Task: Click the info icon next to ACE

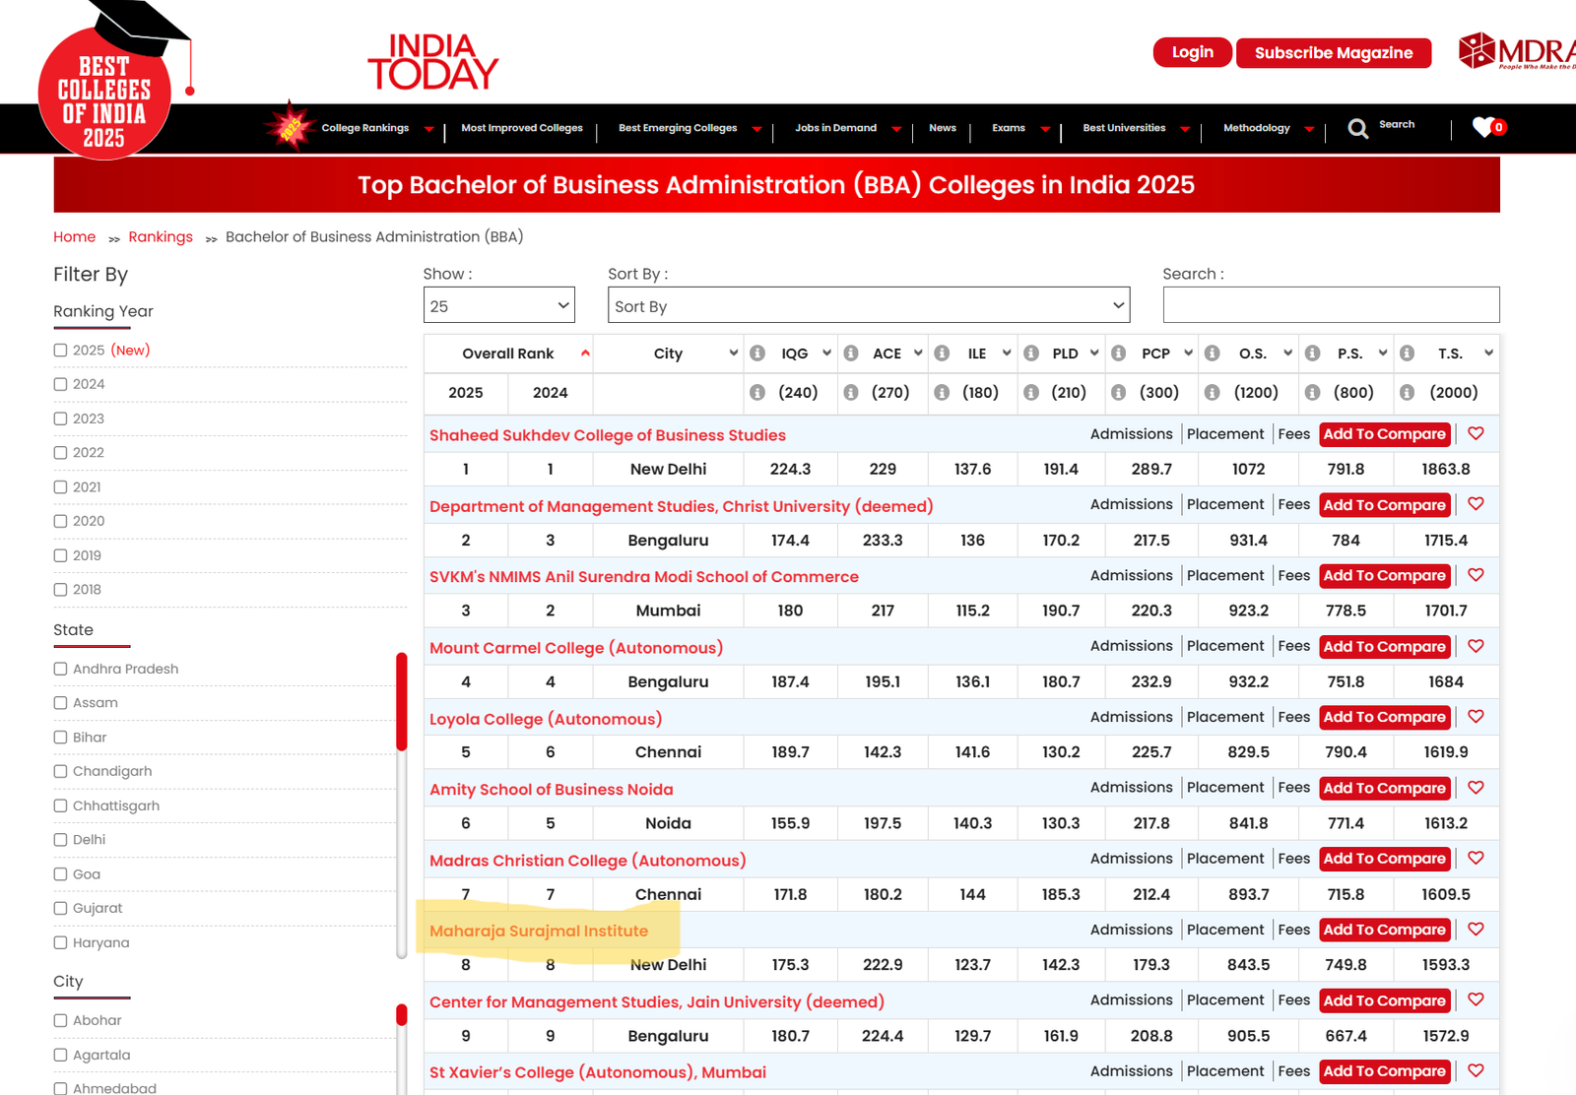Action: point(851,354)
